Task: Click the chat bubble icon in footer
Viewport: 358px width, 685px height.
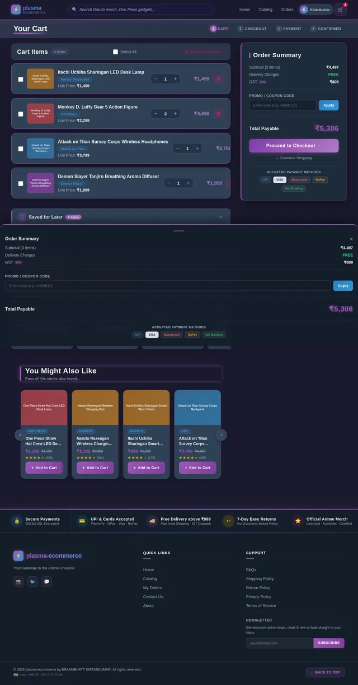Action: [47, 581]
